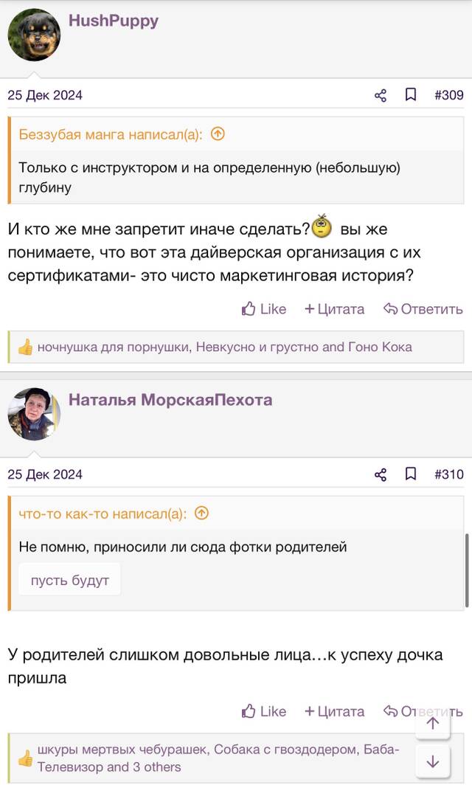Like HushPuppy's post
472x785 pixels.
coord(264,309)
